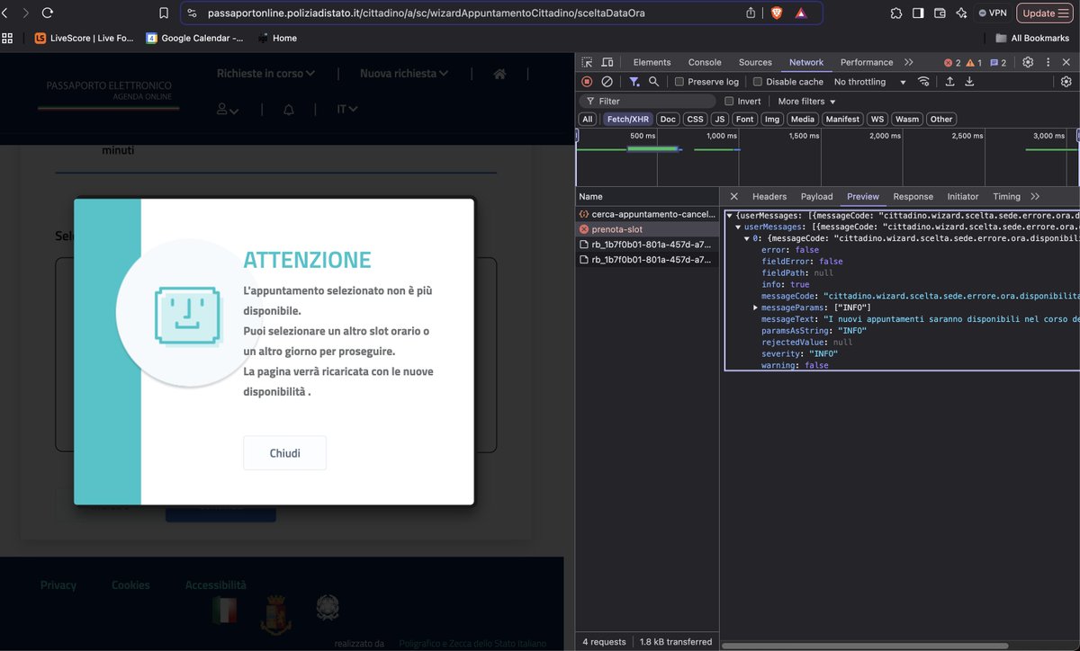This screenshot has height=651, width=1080.
Task: Toggle the Img filter chip
Action: tap(771, 119)
